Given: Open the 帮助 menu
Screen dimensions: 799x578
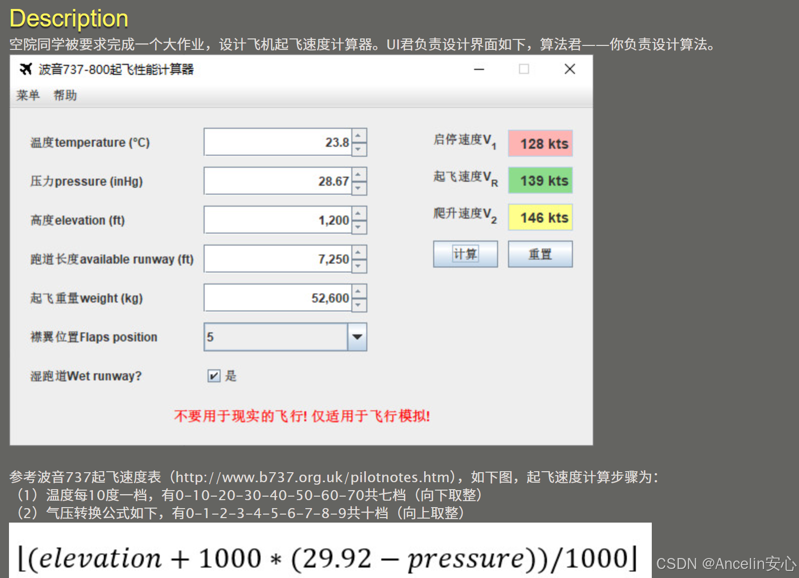Looking at the screenshot, I should [x=65, y=95].
